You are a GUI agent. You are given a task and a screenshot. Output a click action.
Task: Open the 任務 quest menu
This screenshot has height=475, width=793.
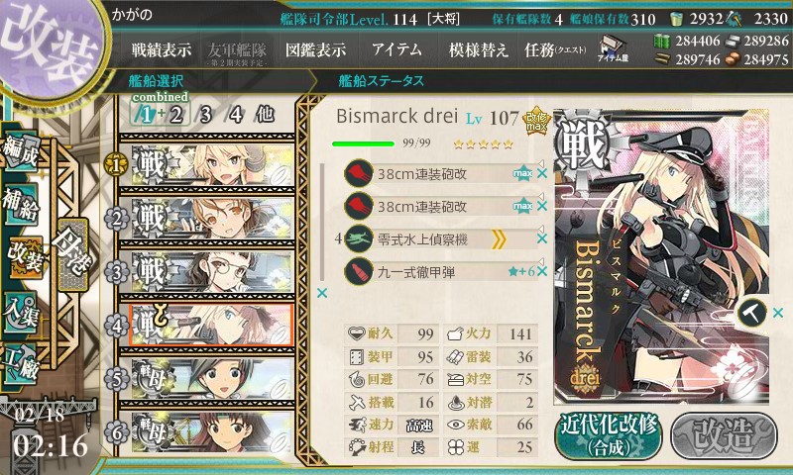pyautogui.click(x=555, y=49)
